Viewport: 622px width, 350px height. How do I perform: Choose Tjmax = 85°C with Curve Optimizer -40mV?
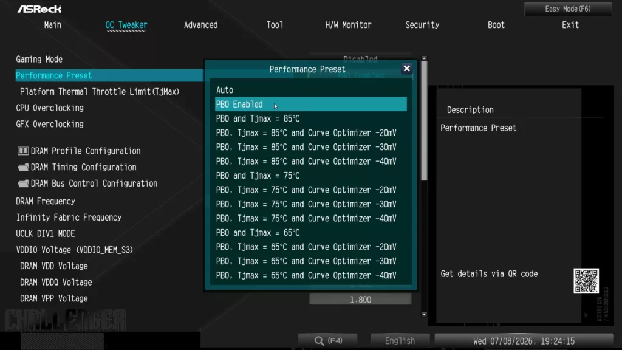click(x=310, y=162)
